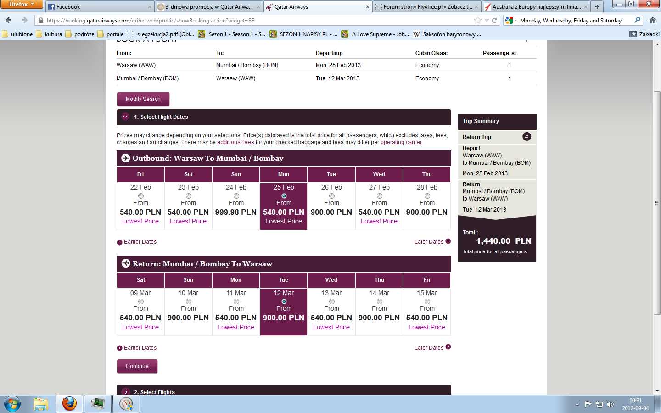Click the search magnifier icon
This screenshot has height=413, width=661.
pyautogui.click(x=637, y=20)
